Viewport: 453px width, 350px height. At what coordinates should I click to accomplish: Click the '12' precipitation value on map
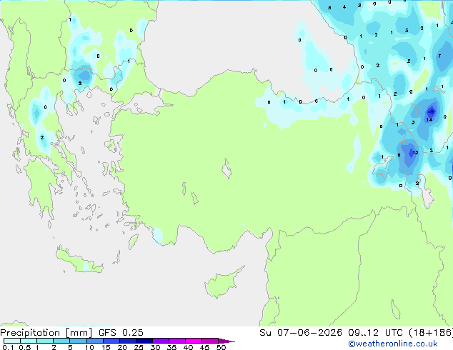[415, 152]
